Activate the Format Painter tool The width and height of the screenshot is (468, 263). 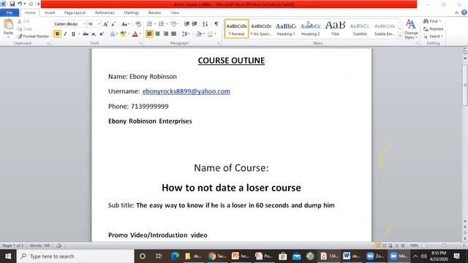[x=33, y=36]
